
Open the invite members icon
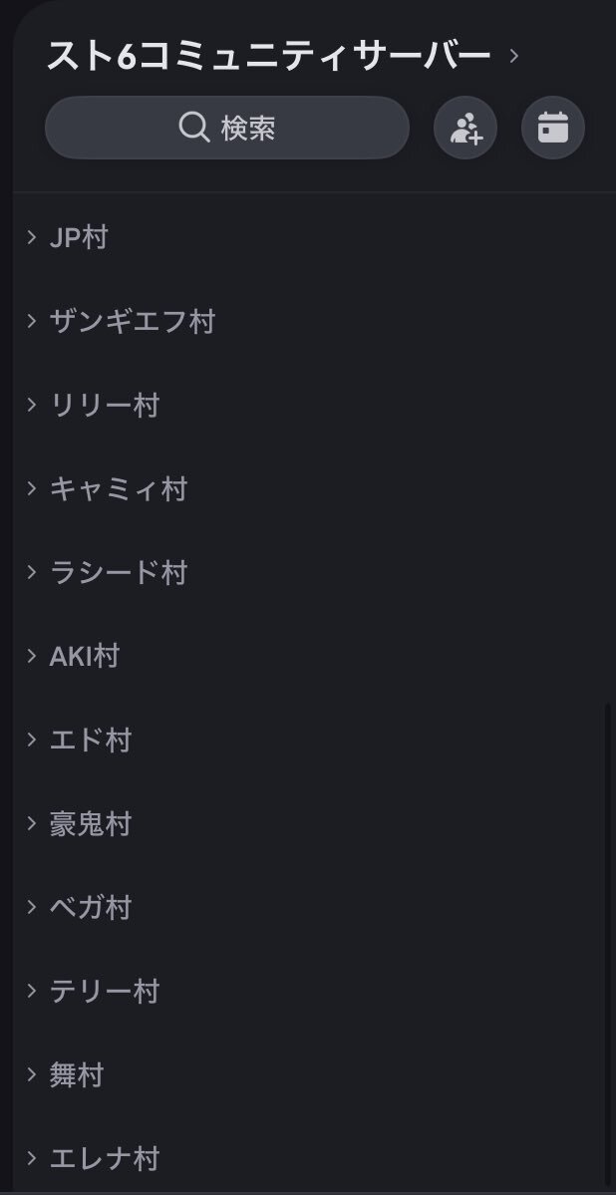point(465,128)
